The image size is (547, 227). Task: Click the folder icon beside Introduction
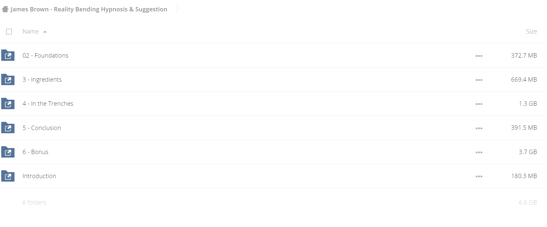click(8, 176)
